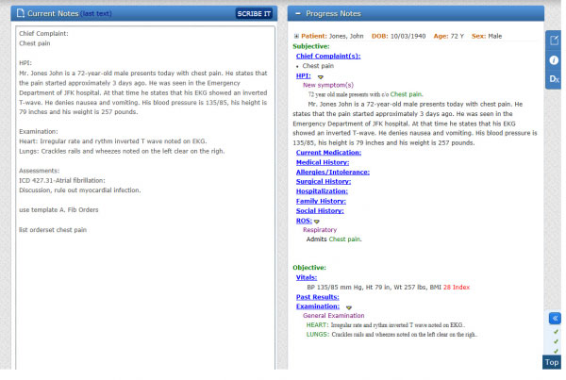566x380 pixels.
Task: Click the Top button at bottom right
Action: click(553, 363)
